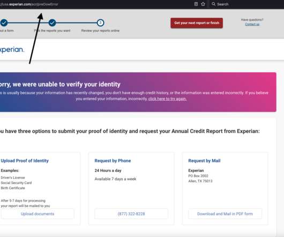Click the magnifier icon in search bar
Screen dimensions: 284x237
[x=214, y=4]
